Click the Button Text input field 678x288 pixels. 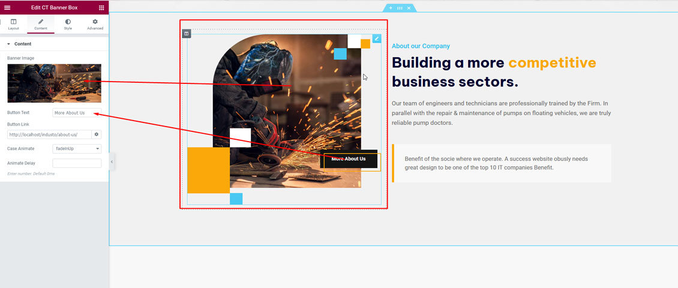(x=77, y=113)
